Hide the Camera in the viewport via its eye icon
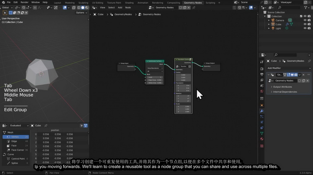The width and height of the screenshot is (313, 175). (305, 20)
